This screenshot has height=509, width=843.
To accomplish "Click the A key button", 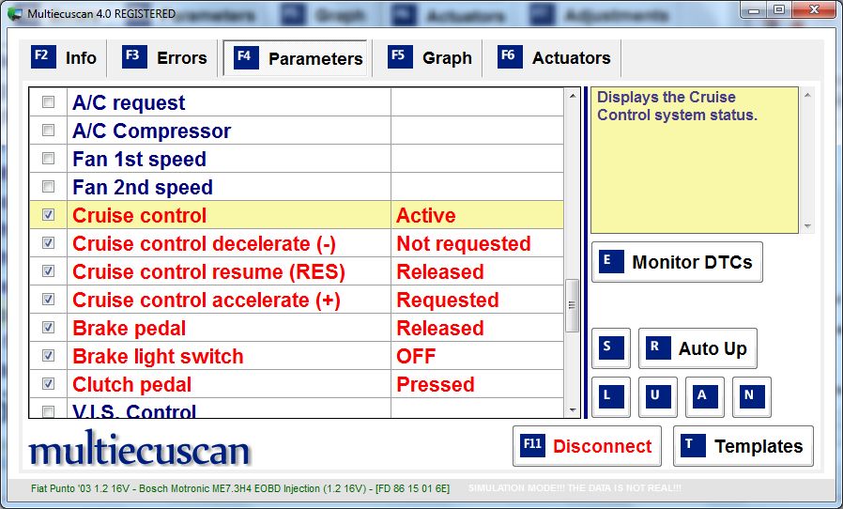I will pos(705,397).
